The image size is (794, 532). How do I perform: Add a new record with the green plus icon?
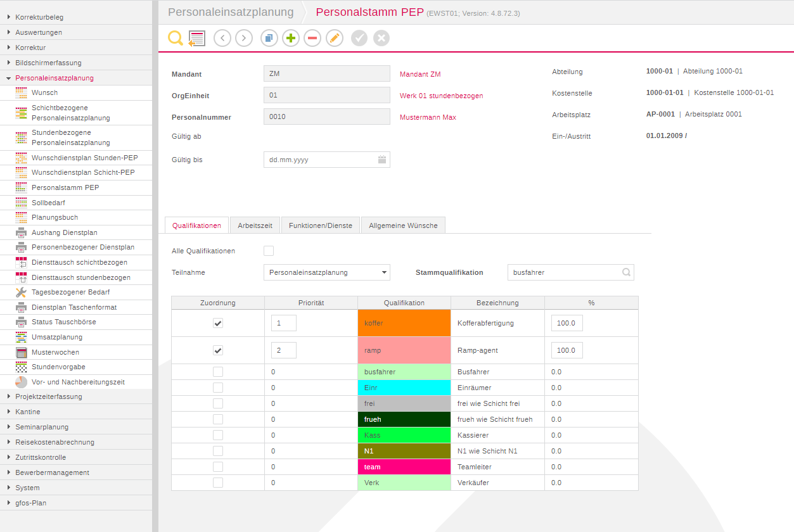point(291,38)
